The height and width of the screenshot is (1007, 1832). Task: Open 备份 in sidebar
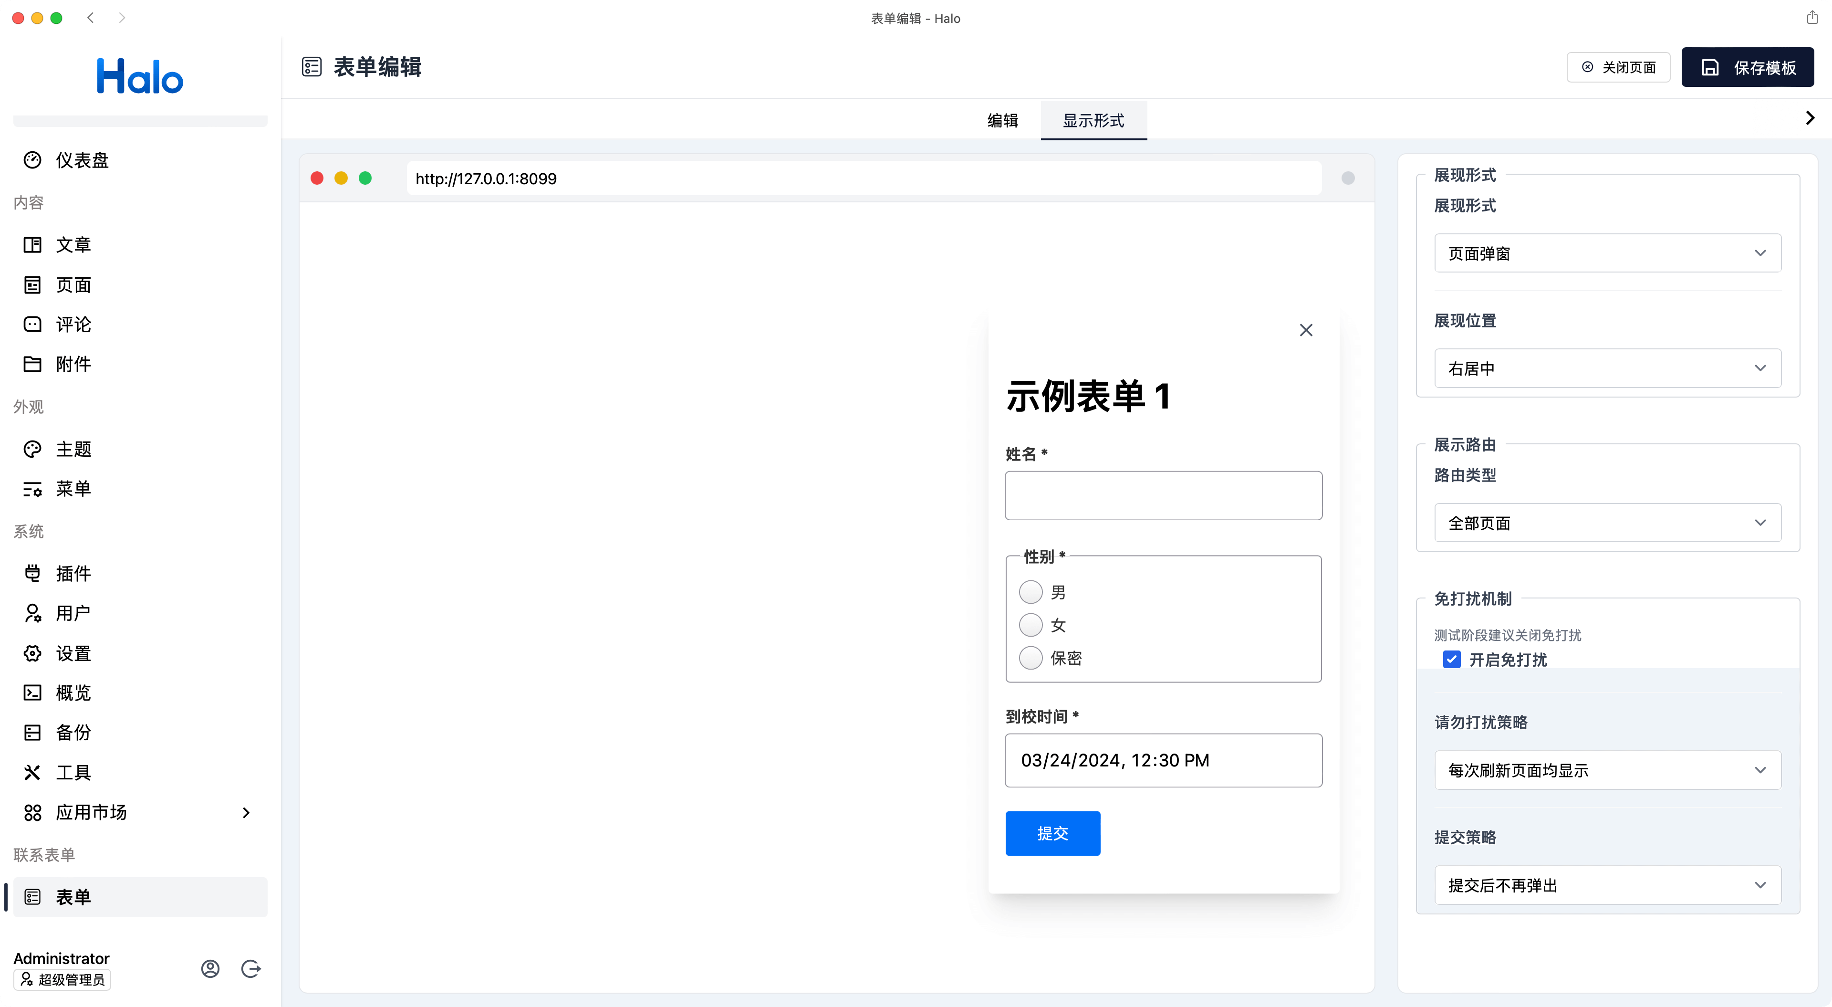click(x=140, y=733)
